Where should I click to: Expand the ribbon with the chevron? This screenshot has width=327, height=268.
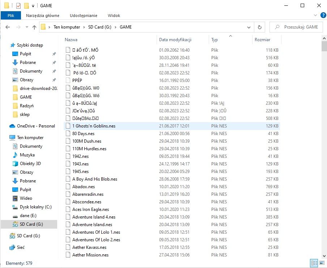coord(315,15)
